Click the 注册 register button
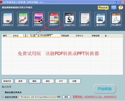This screenshot has width=125, height=101. pos(75,81)
